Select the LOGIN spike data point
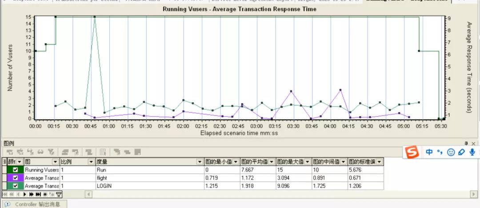 95,17
